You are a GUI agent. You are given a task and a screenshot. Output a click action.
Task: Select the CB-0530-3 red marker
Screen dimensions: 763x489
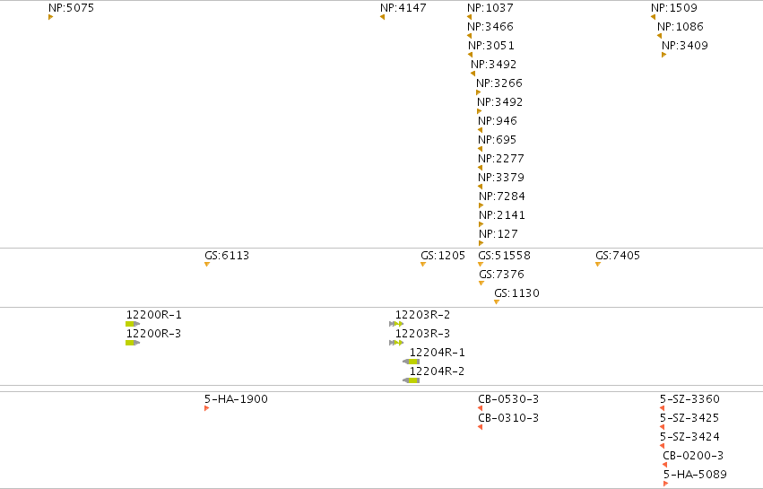coord(481,408)
